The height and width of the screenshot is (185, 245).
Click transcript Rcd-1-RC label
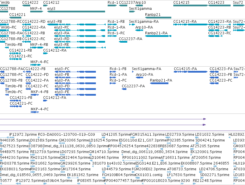click(116, 33)
